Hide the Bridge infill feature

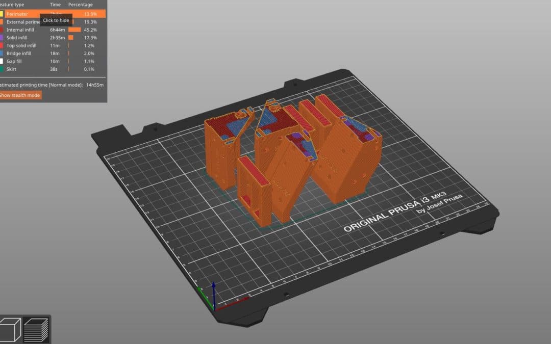[19, 53]
